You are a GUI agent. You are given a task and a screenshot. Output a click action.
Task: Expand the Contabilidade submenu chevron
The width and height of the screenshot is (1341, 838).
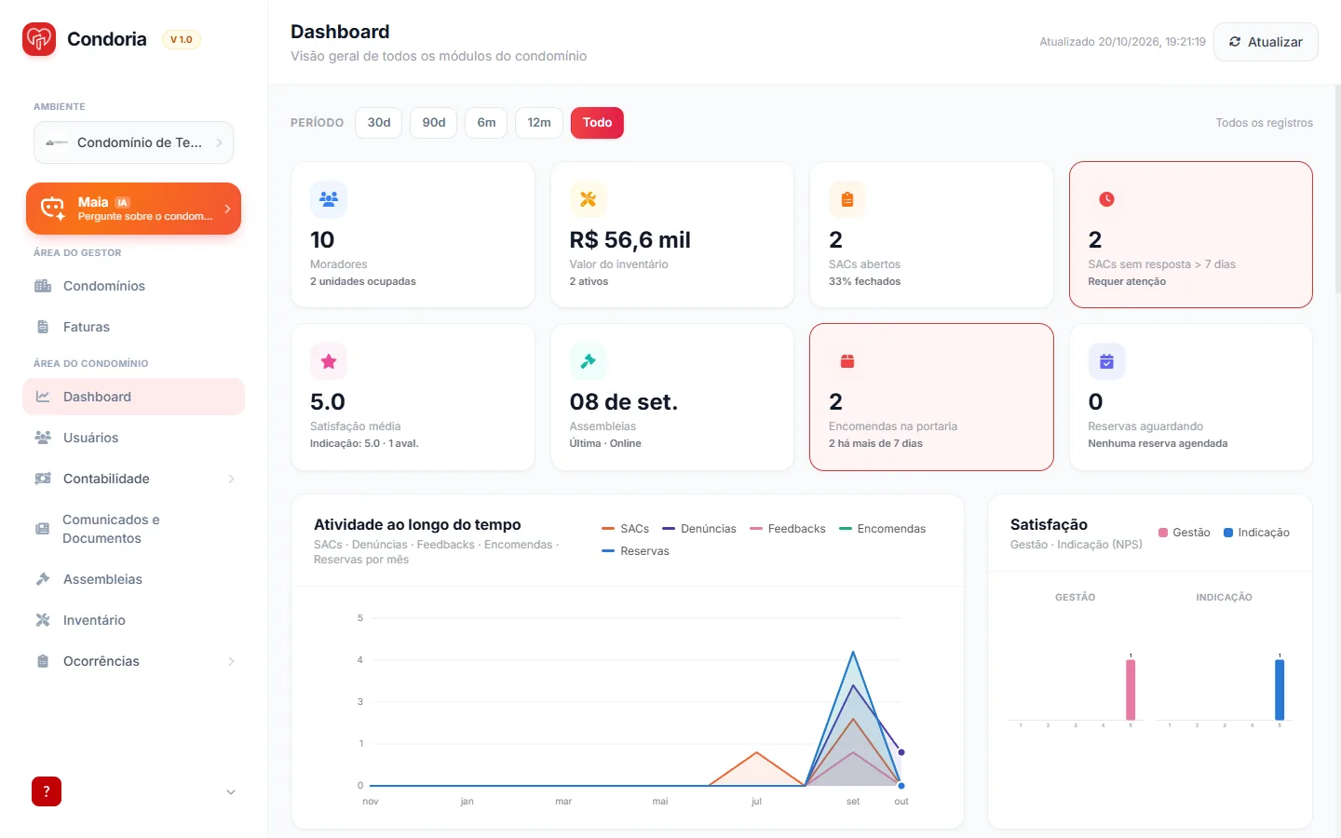[x=231, y=479]
